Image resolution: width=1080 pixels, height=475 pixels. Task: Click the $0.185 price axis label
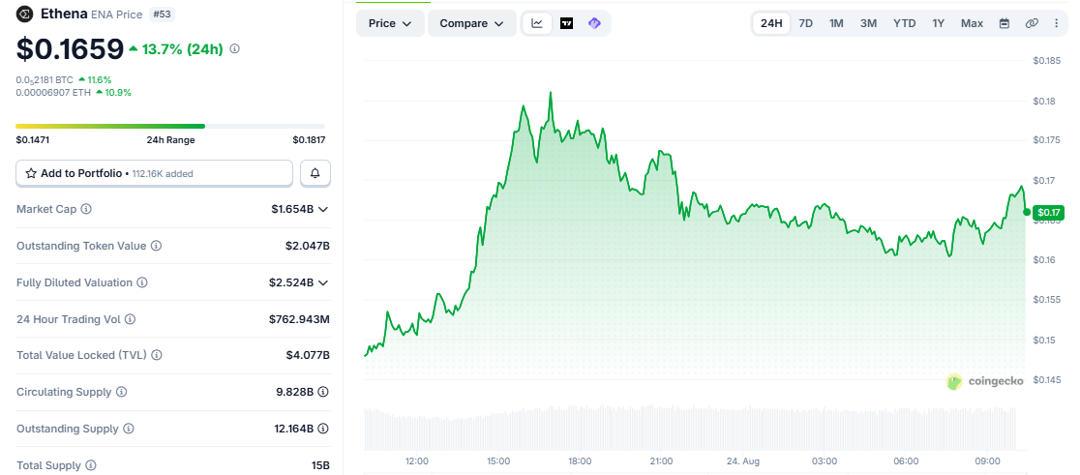click(1047, 61)
